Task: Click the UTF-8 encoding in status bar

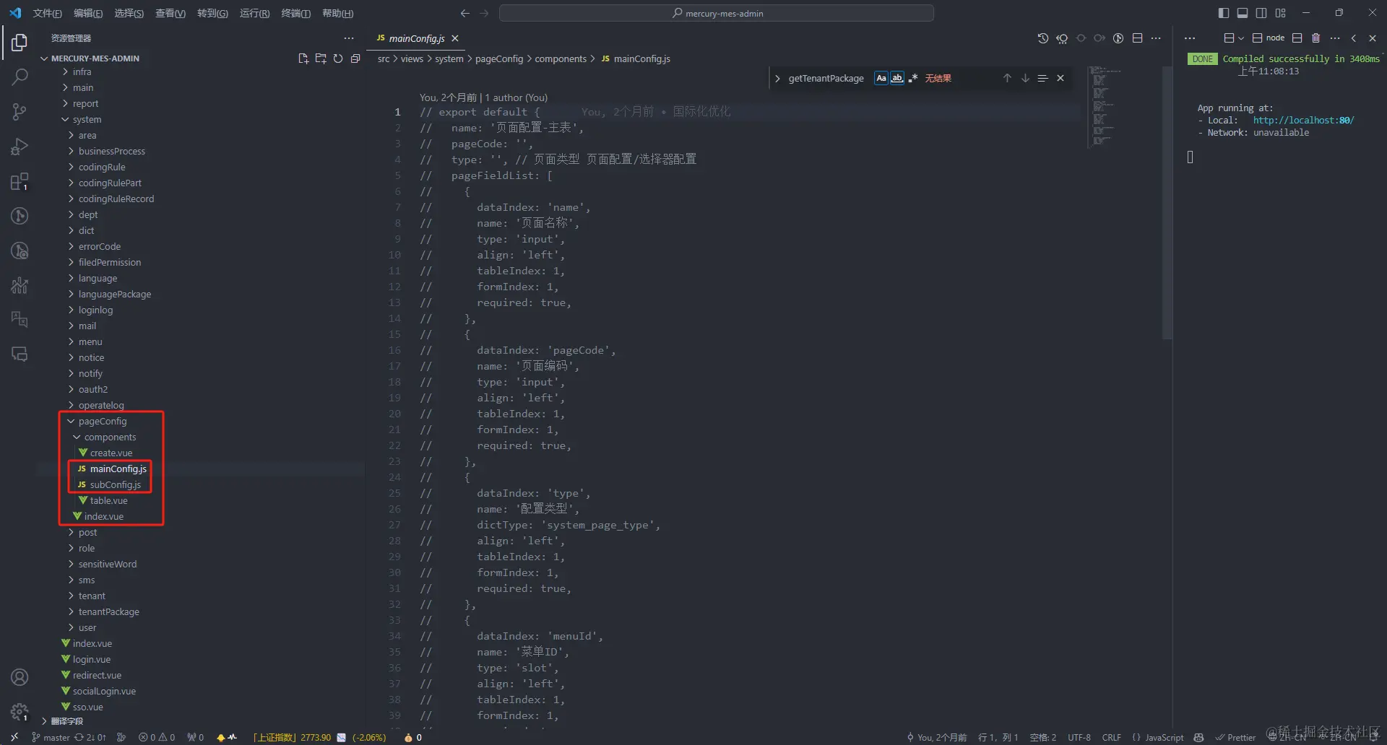Action: 1079,737
